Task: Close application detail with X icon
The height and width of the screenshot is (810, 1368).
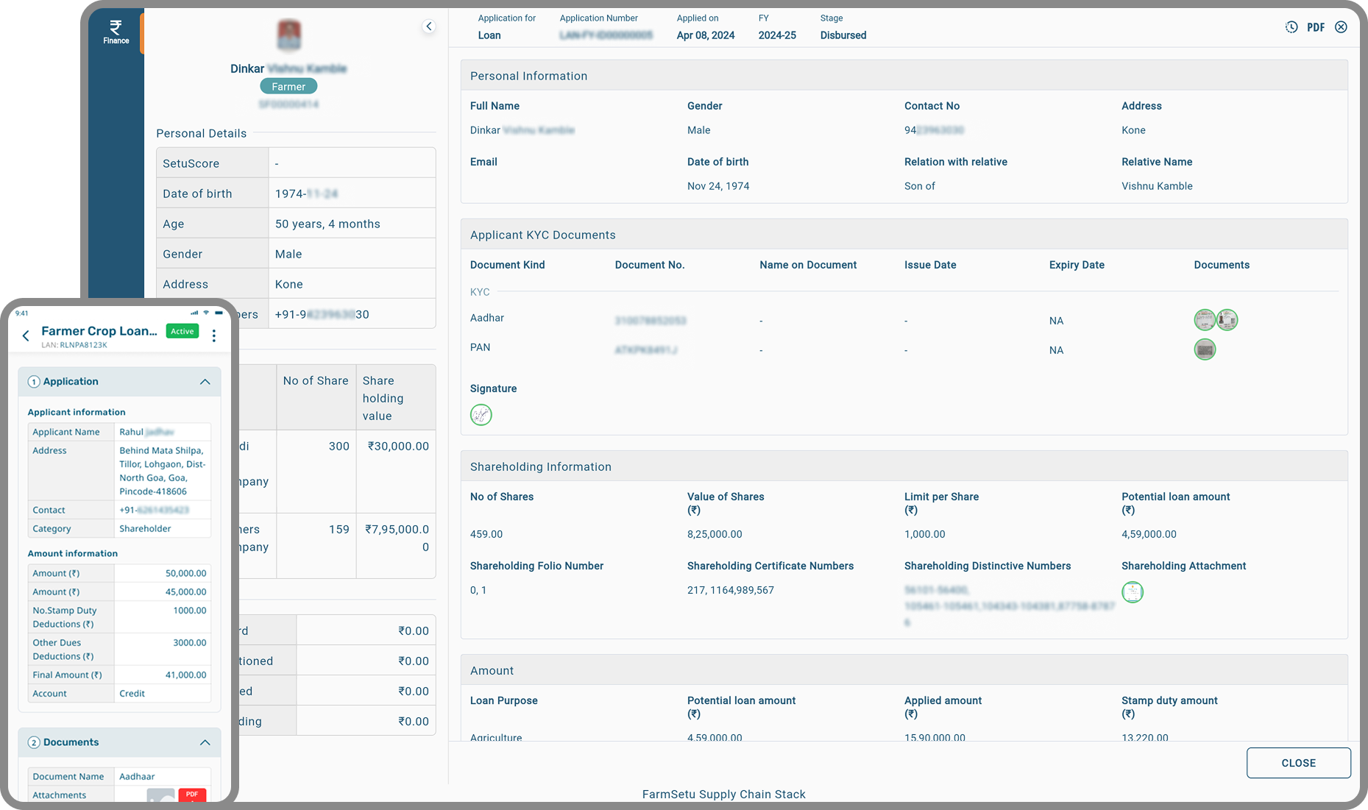Action: (1341, 27)
